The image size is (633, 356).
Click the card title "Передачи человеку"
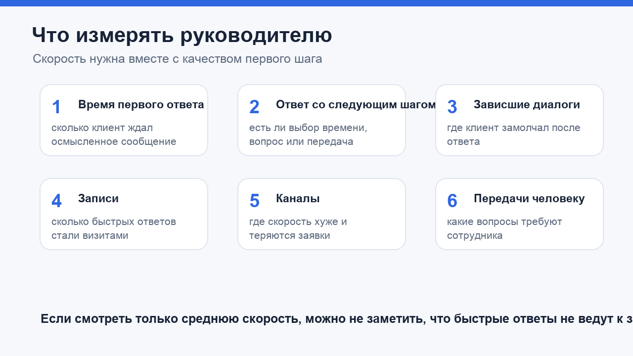(x=529, y=199)
